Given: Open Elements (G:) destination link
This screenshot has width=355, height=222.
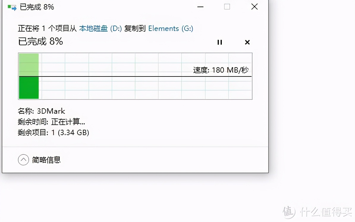Looking at the screenshot, I should coord(171,28).
